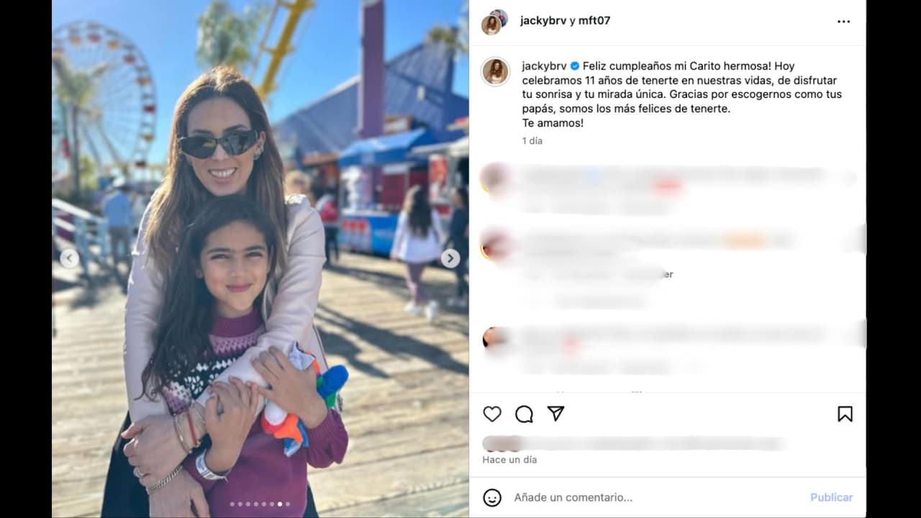The width and height of the screenshot is (921, 518).
Task: Open the three-dot more options menu
Action: click(x=843, y=22)
